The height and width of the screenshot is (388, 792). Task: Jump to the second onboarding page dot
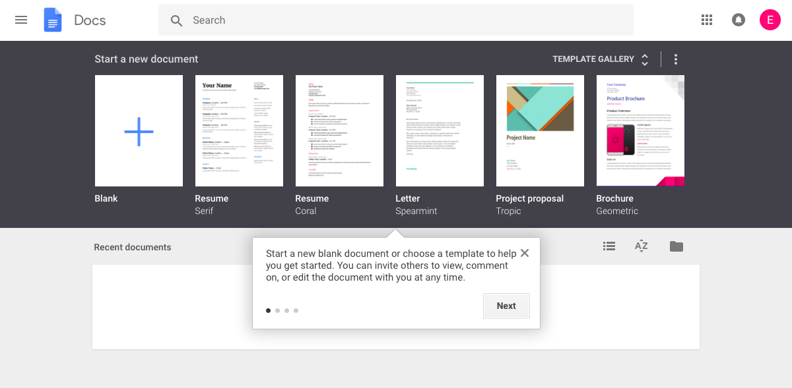[x=277, y=310]
